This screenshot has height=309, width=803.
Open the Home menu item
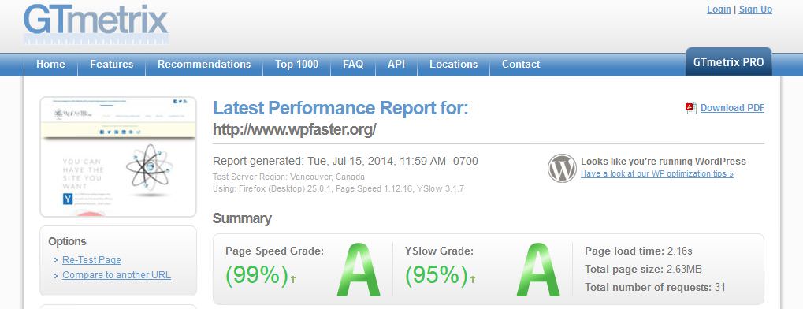(50, 65)
